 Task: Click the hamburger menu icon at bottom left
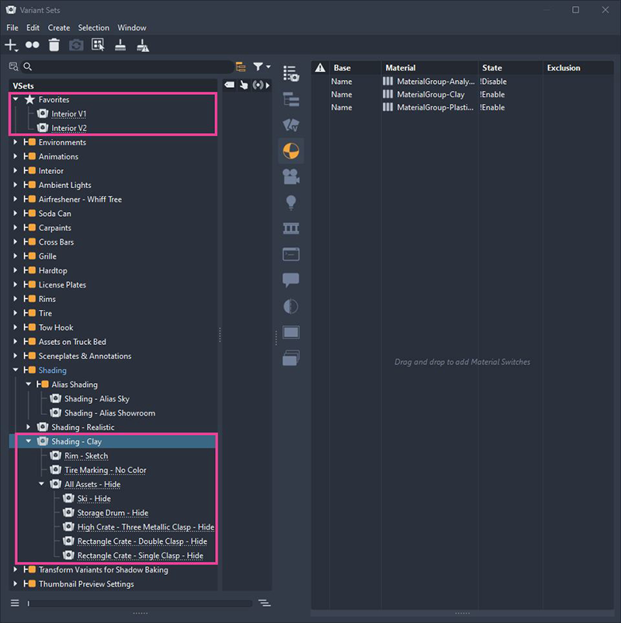click(15, 603)
